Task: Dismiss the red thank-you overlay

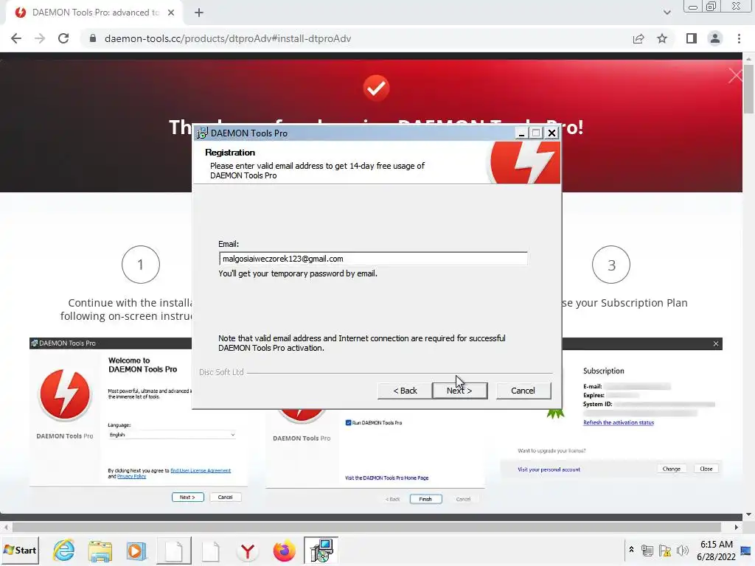Action: 735,76
